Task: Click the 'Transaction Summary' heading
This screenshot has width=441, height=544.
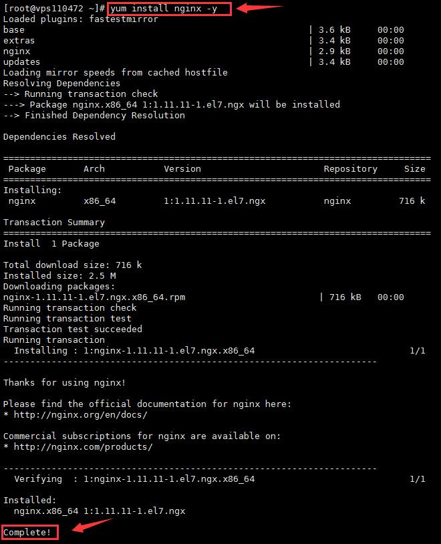Action: pyautogui.click(x=54, y=223)
